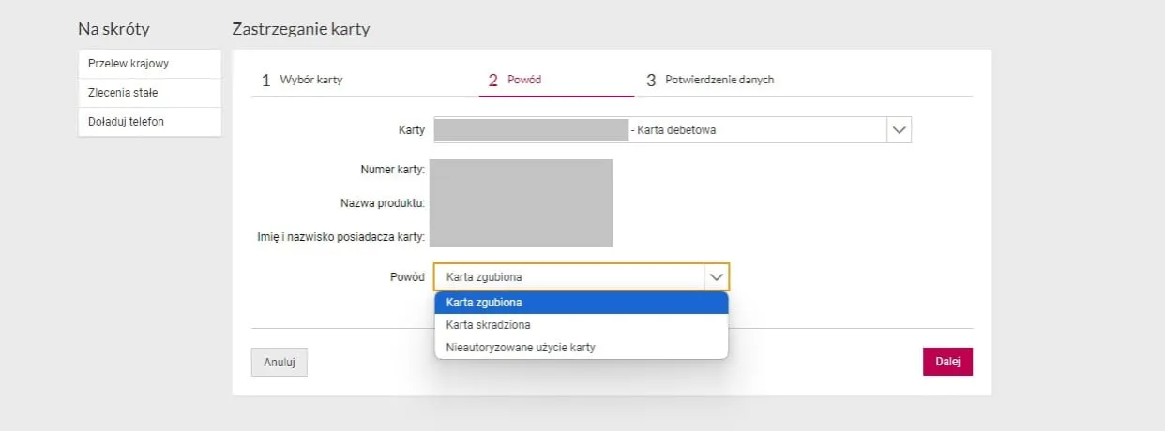Open the Karty dropdown chevron arrow
This screenshot has width=1165, height=431.
click(899, 130)
